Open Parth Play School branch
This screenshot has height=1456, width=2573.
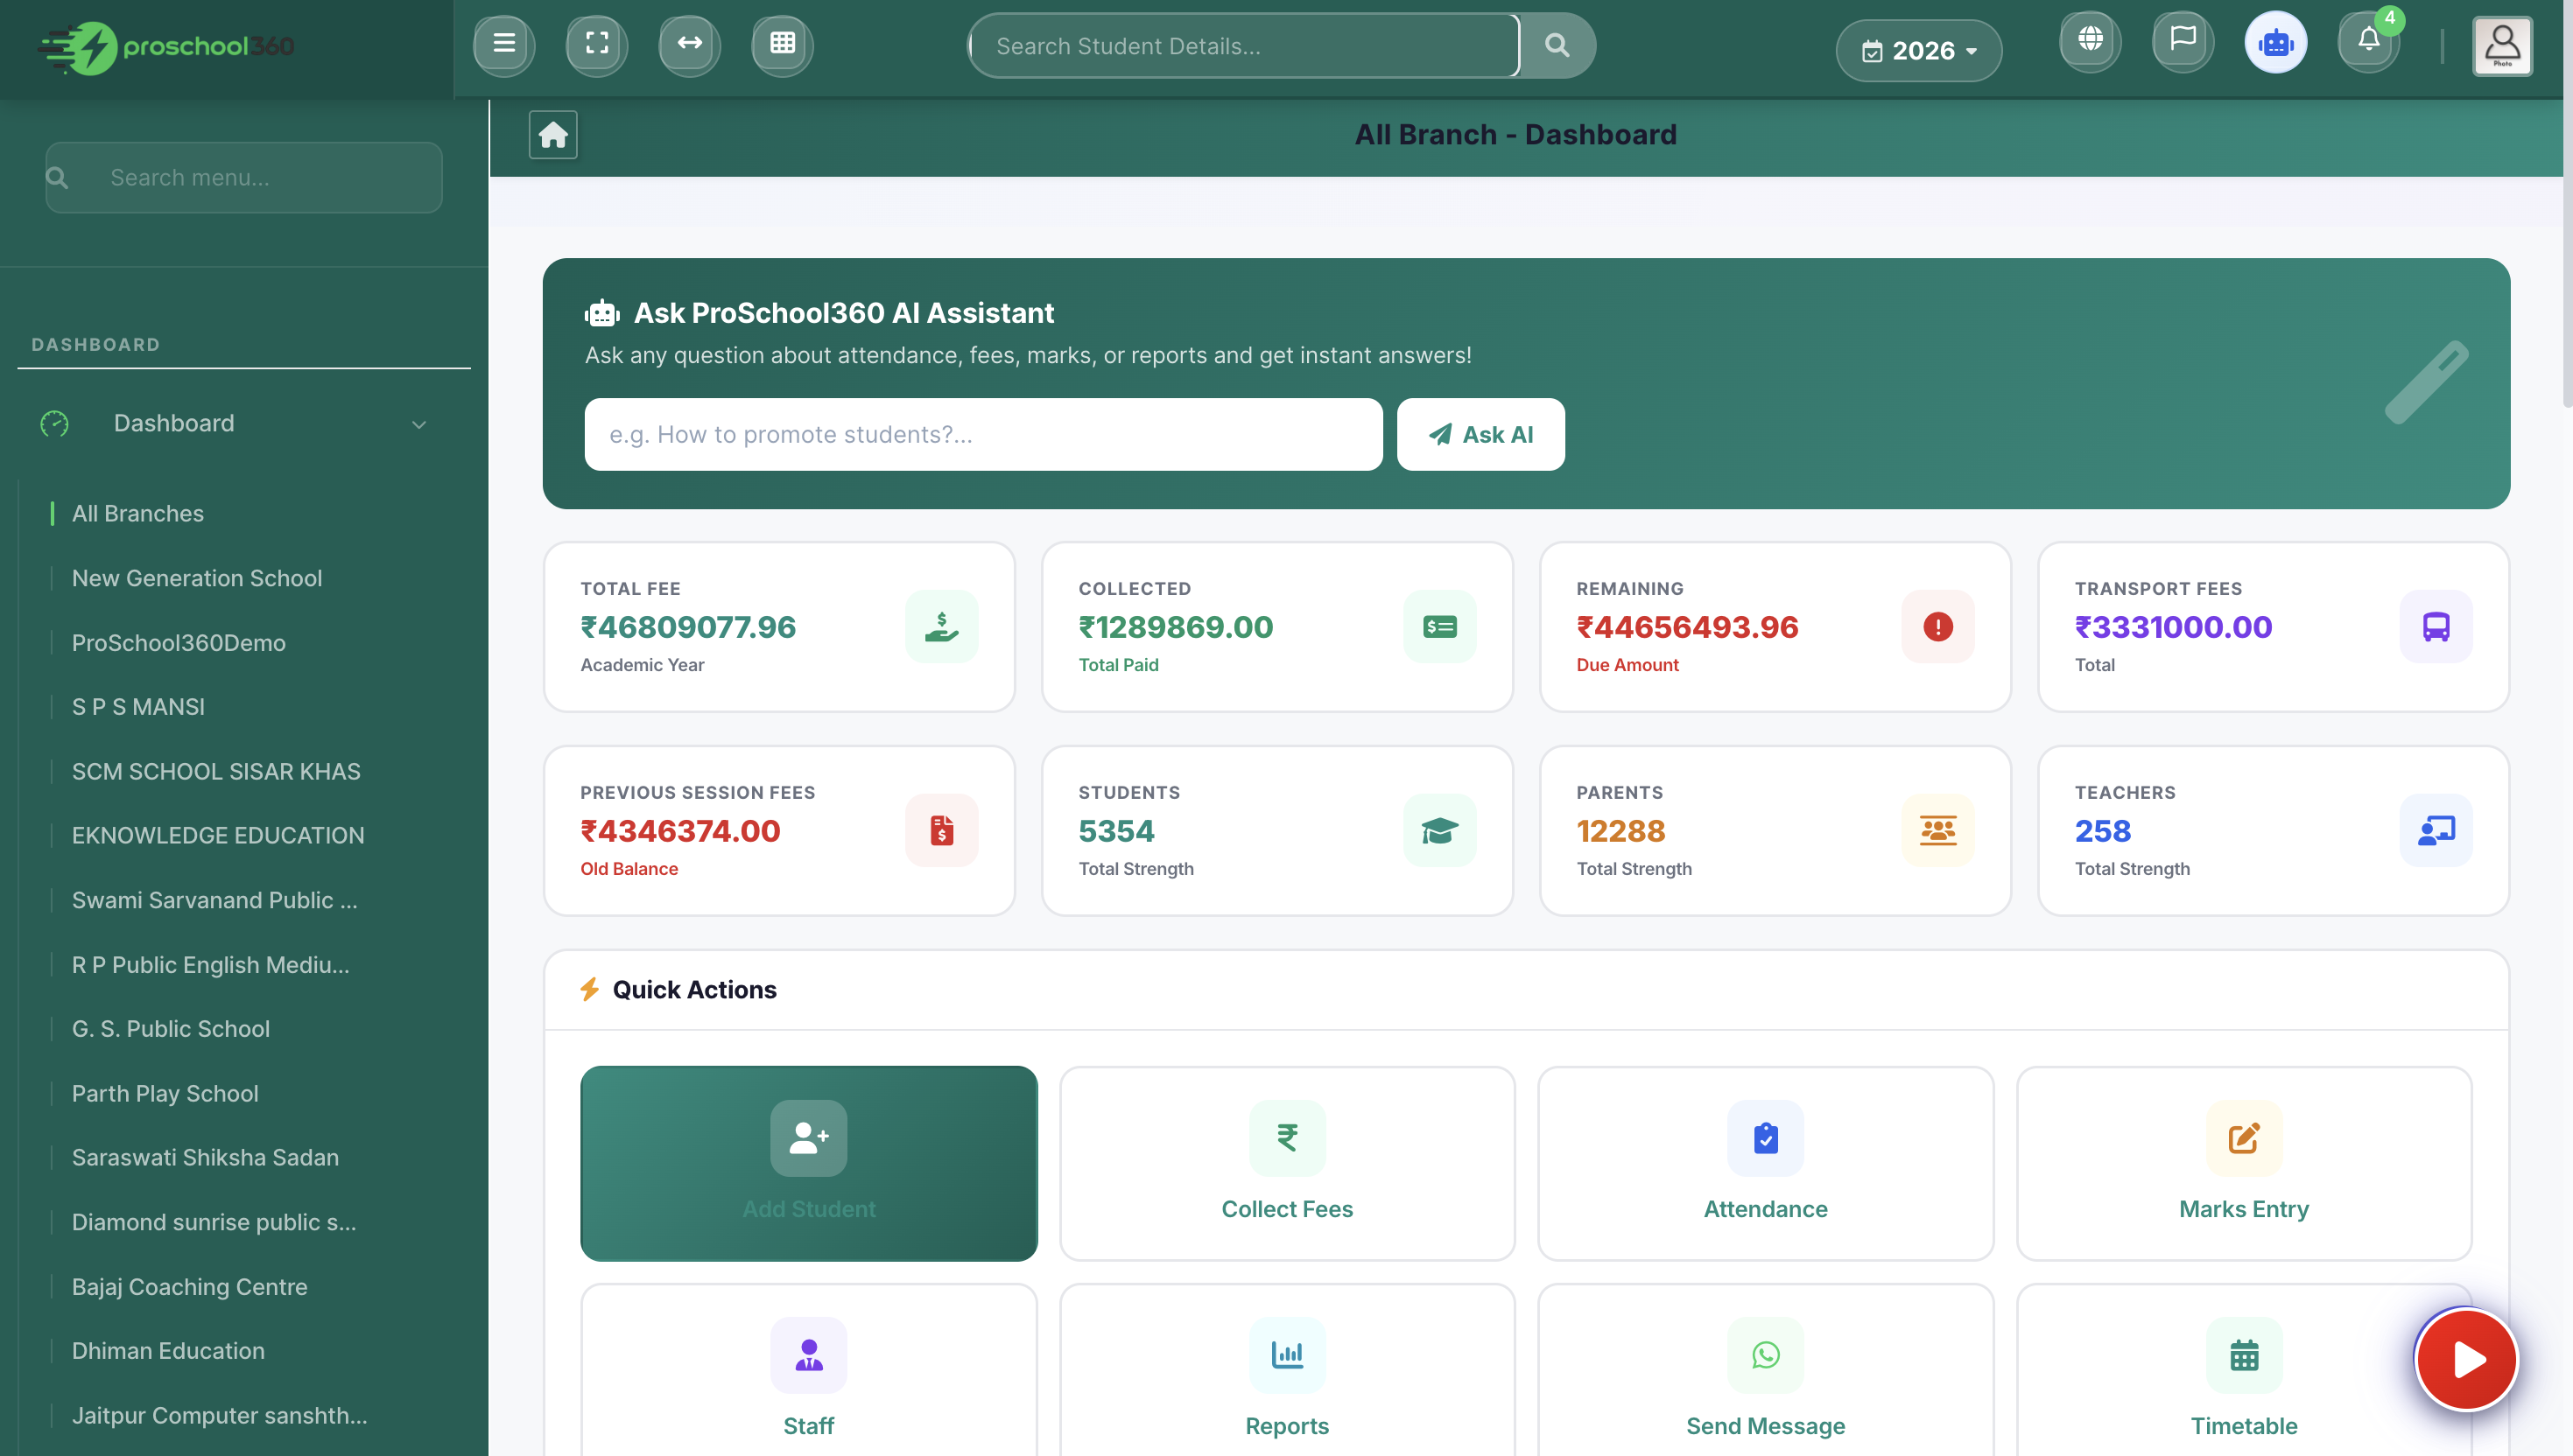click(x=165, y=1093)
